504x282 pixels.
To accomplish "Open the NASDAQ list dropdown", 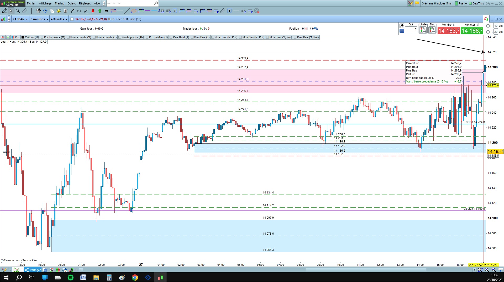I will 20,19.
